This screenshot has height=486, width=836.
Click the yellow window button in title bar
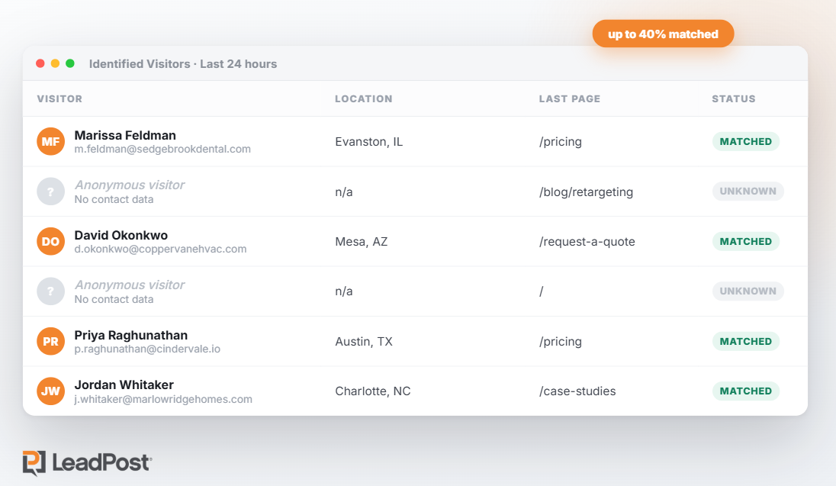[x=55, y=63]
